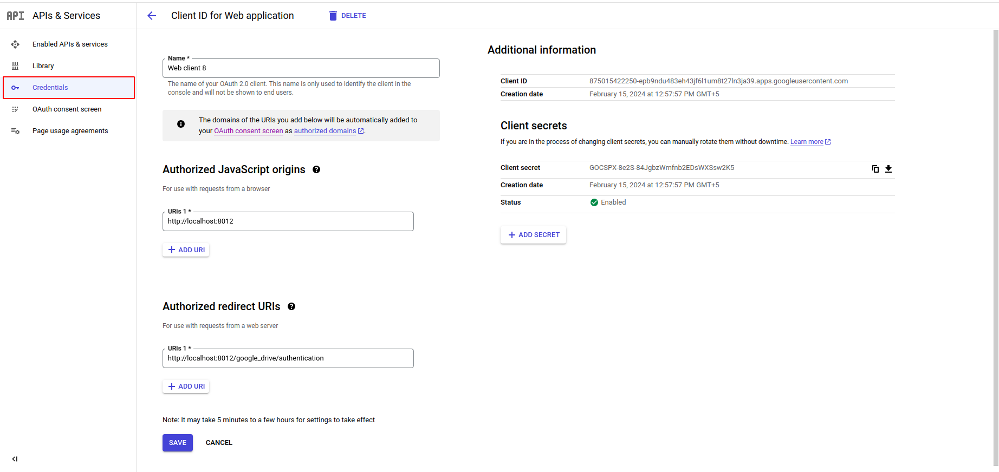Click the Authorized redirect URIs heading
The image size is (999, 472).
[222, 306]
